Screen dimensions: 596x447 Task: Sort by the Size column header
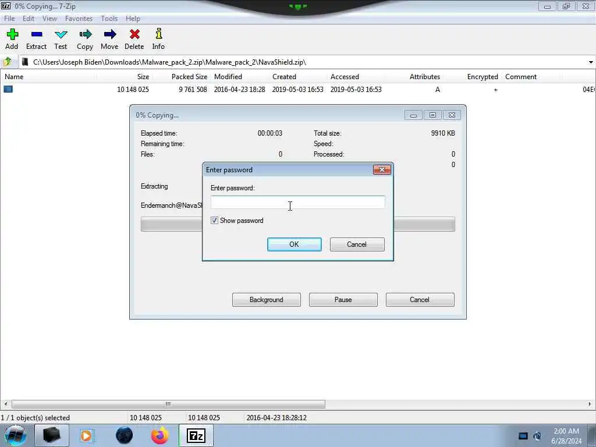tap(143, 77)
